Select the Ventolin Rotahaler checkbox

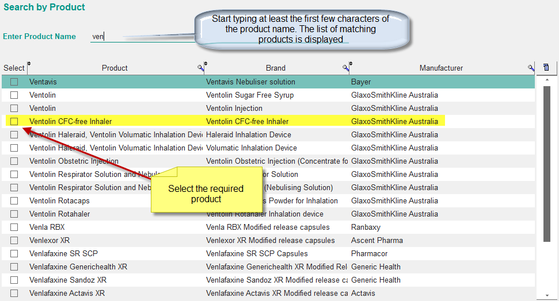coord(14,214)
